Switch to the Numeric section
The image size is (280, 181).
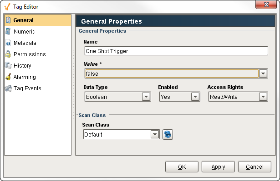click(38, 31)
